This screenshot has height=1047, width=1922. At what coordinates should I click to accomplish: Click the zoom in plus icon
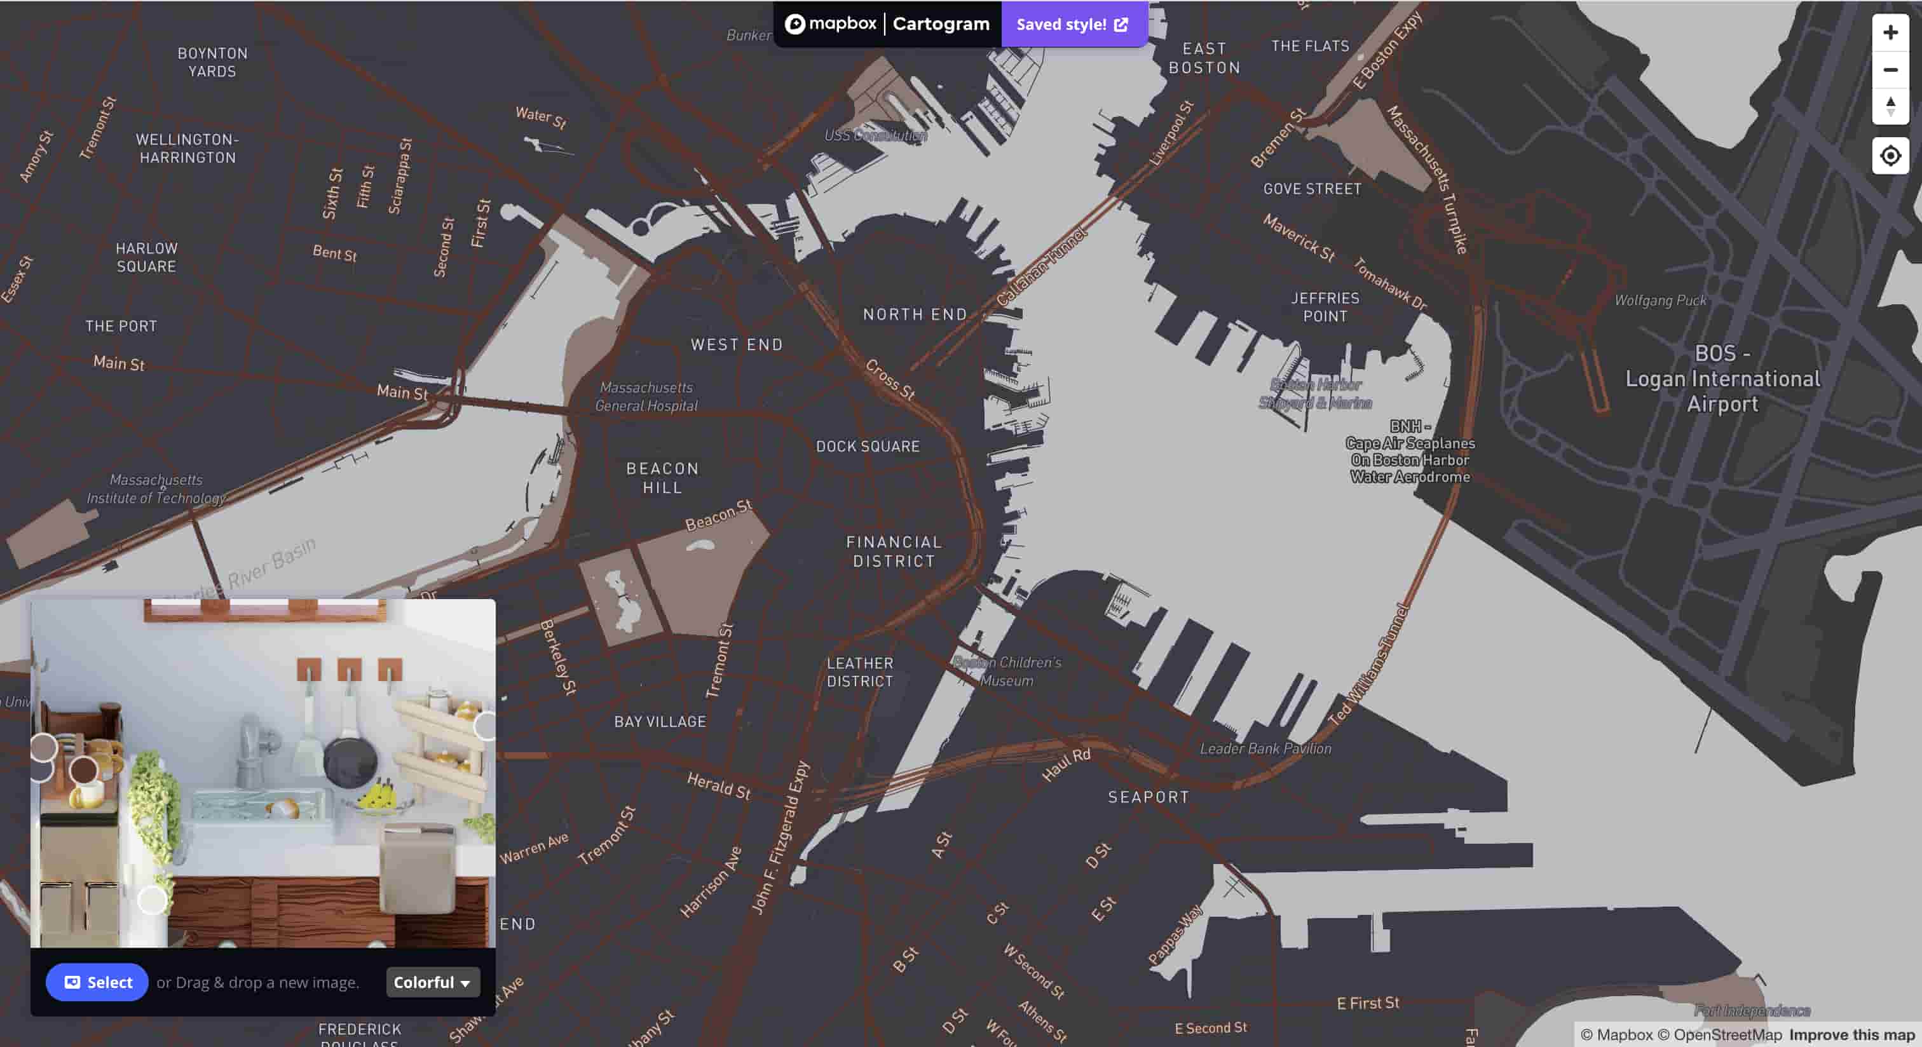[1891, 32]
